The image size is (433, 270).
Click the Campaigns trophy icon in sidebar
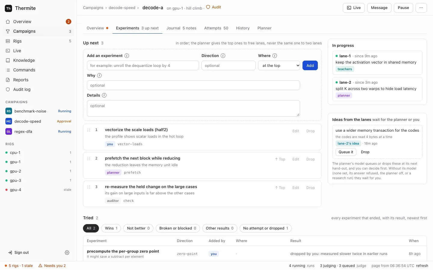(8, 31)
